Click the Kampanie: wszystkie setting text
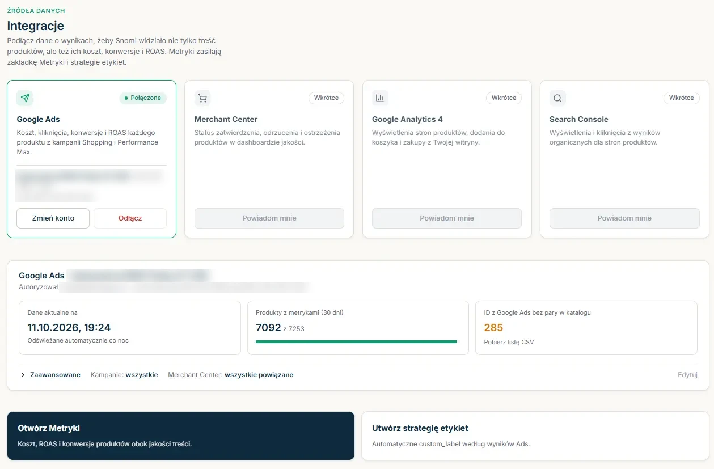This screenshot has height=469, width=714. coord(124,375)
